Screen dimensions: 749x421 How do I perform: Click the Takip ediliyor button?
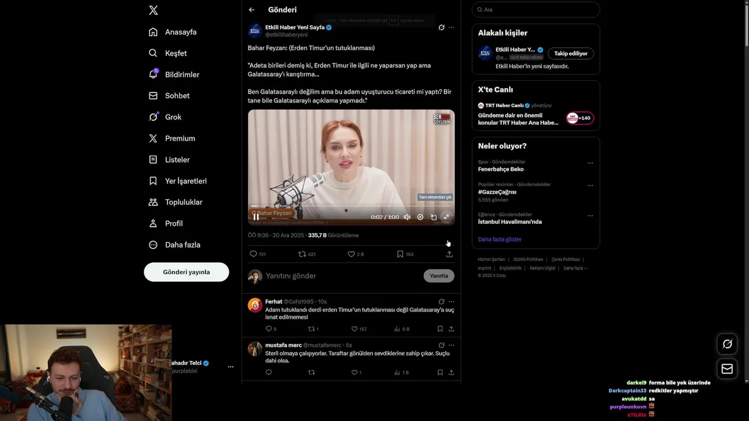click(x=571, y=53)
